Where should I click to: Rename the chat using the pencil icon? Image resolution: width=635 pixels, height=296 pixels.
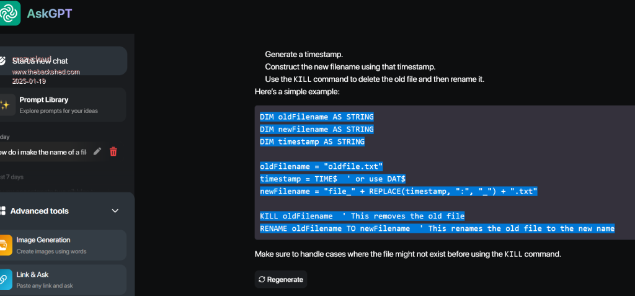(x=97, y=151)
